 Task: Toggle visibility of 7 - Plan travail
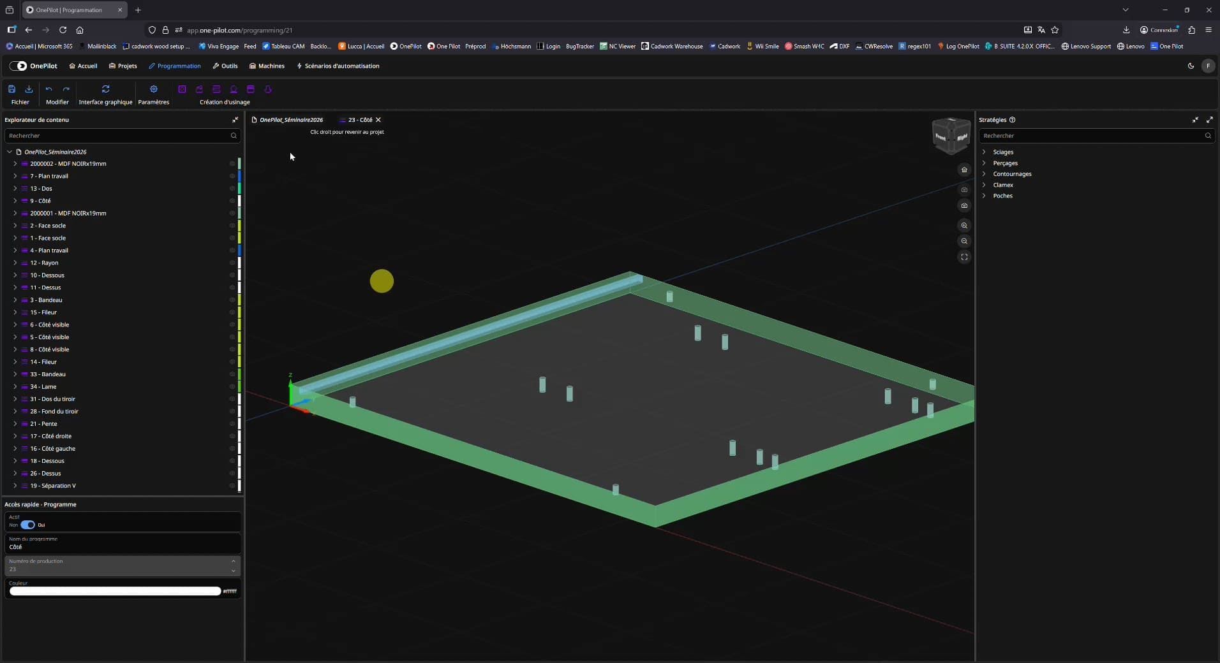pyautogui.click(x=232, y=176)
